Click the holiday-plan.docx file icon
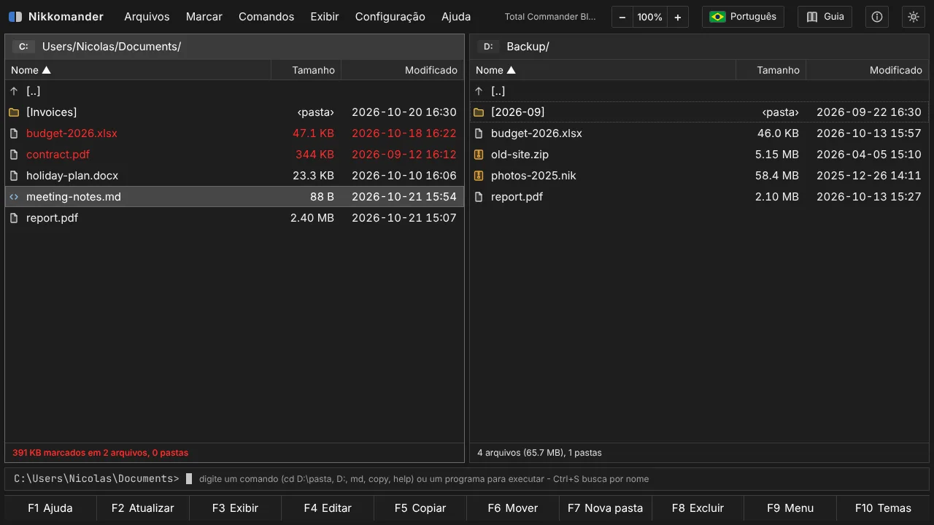Image resolution: width=934 pixels, height=525 pixels. pyautogui.click(x=14, y=176)
